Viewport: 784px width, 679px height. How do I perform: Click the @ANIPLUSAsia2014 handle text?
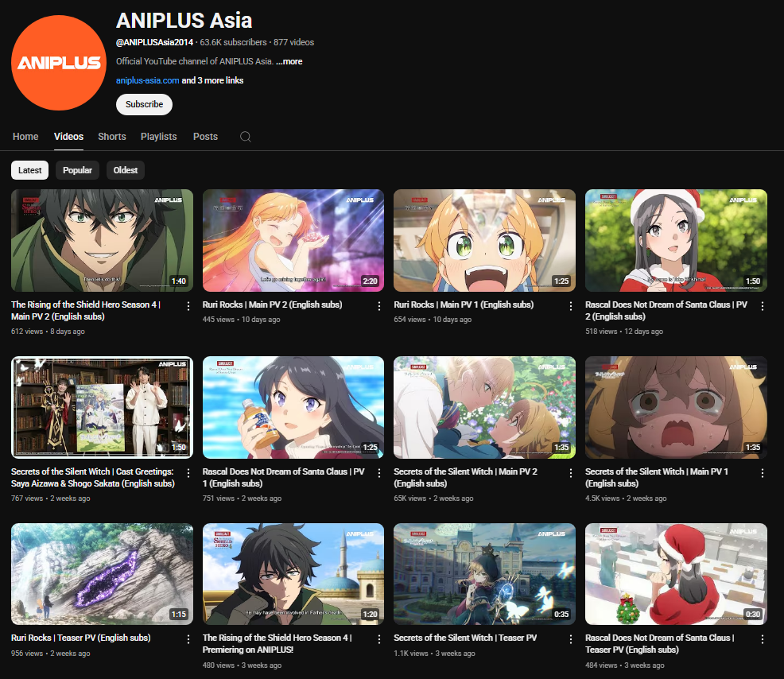154,42
